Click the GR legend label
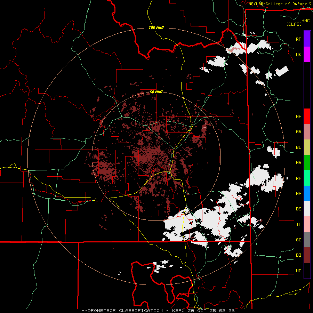313x313 pixels. click(x=298, y=132)
